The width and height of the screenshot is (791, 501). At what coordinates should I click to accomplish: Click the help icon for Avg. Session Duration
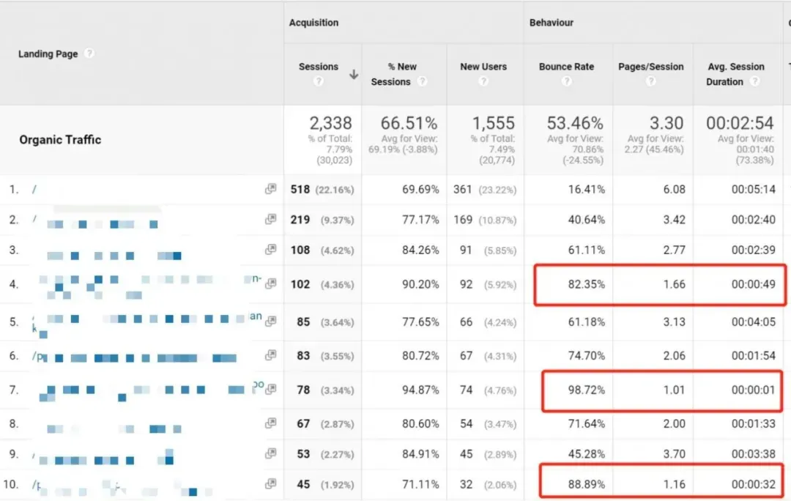[754, 81]
